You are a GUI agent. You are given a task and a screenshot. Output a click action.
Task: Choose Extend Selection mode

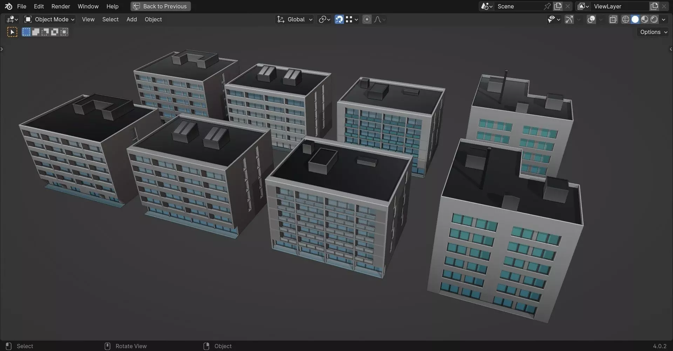click(x=36, y=32)
